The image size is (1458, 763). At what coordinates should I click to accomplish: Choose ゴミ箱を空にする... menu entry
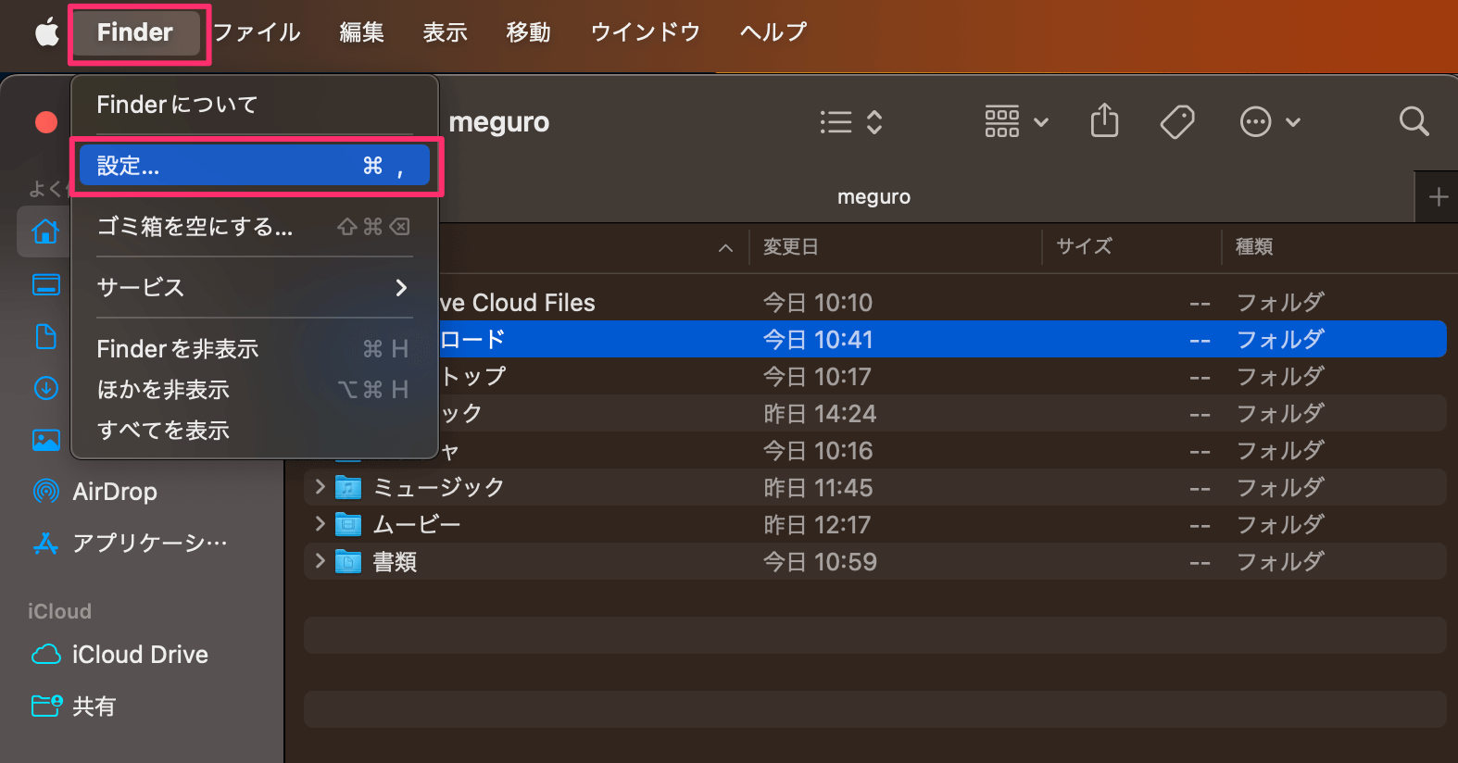(x=255, y=227)
